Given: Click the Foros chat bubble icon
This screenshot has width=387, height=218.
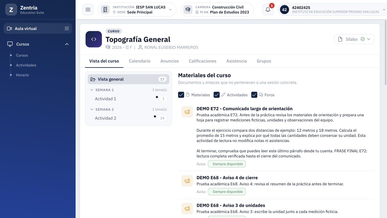Looking at the screenshot, I should (x=261, y=95).
